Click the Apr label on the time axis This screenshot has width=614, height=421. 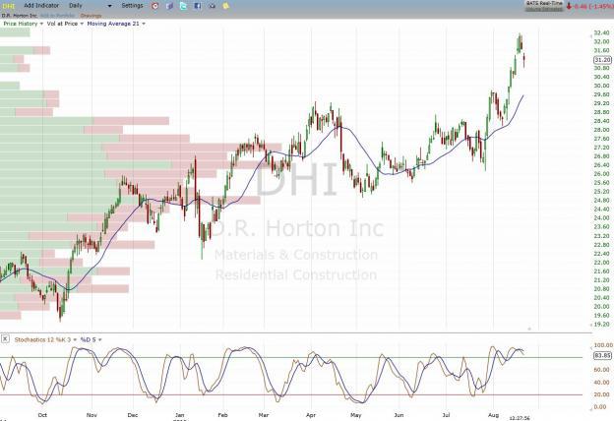pyautogui.click(x=311, y=415)
